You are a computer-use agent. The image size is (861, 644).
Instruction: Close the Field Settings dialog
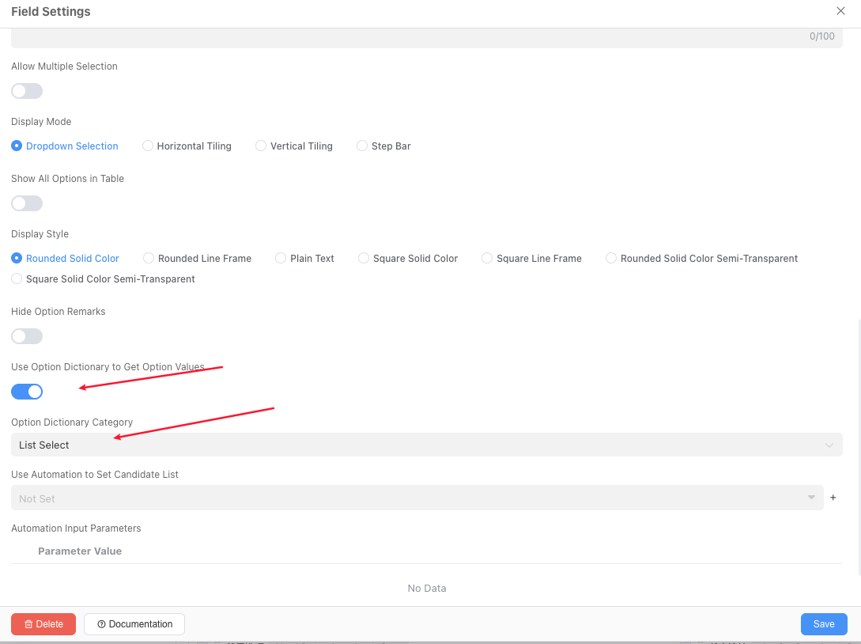pyautogui.click(x=840, y=11)
